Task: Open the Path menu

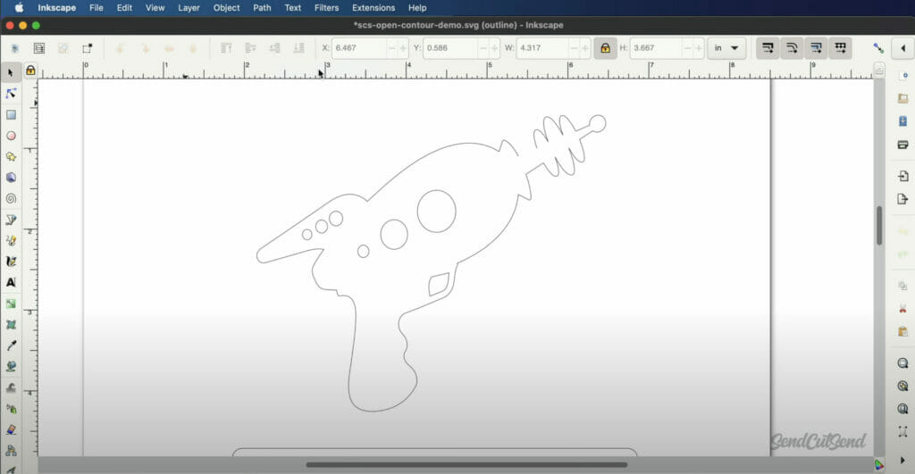Action: tap(262, 8)
